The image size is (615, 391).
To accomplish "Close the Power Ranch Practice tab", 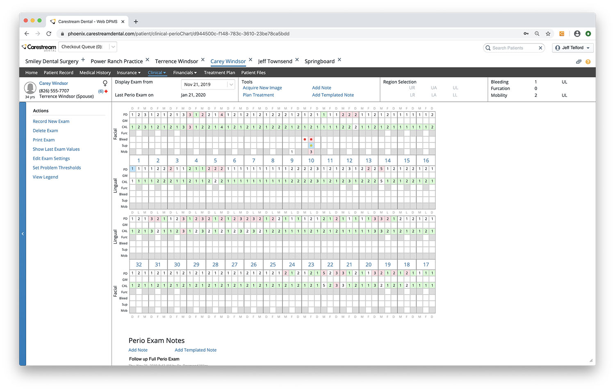I will 147,60.
